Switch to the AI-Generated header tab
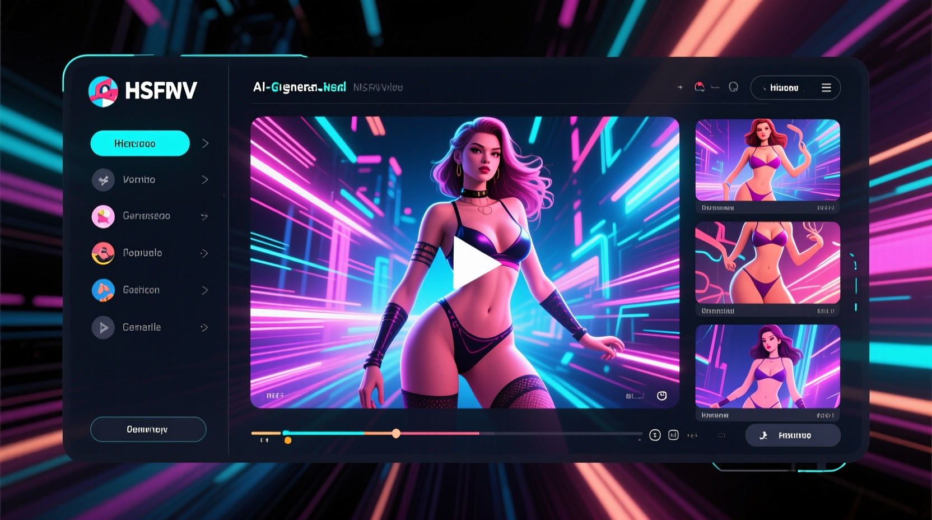This screenshot has width=932, height=520. pyautogui.click(x=300, y=87)
